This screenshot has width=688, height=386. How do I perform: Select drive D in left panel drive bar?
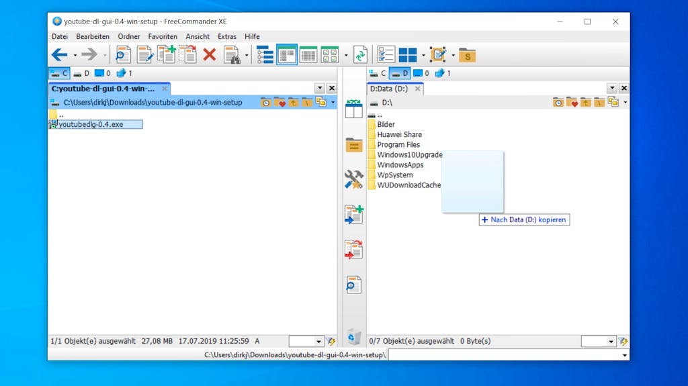click(81, 73)
